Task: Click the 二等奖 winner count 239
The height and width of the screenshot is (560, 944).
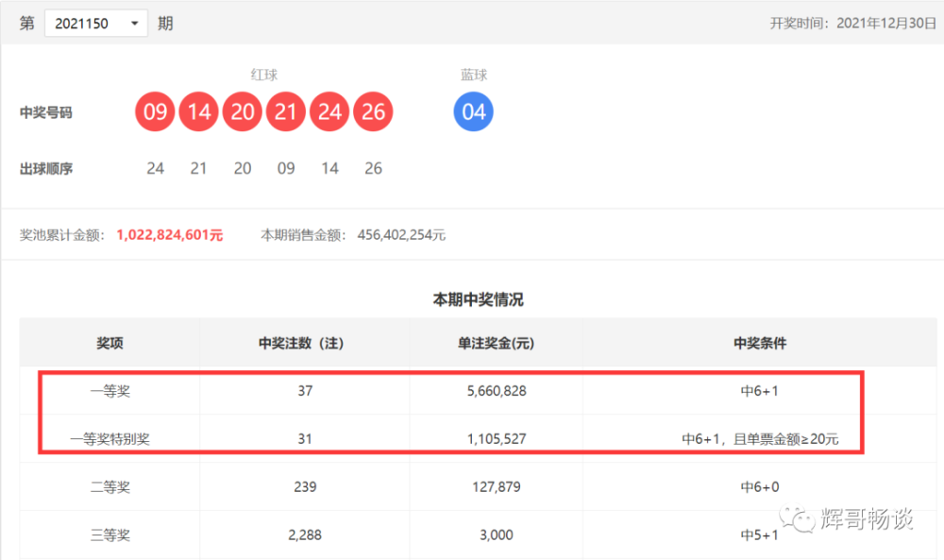Action: [x=305, y=486]
